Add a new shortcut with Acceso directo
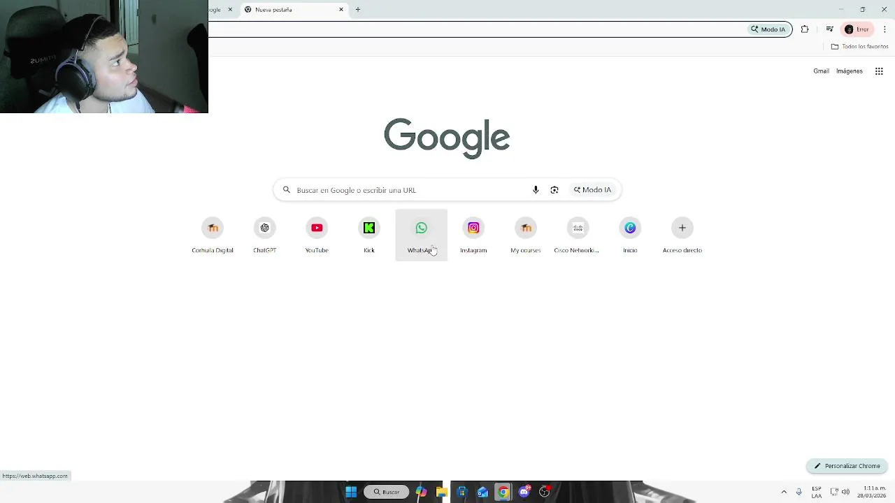The height and width of the screenshot is (503, 895). [682, 235]
